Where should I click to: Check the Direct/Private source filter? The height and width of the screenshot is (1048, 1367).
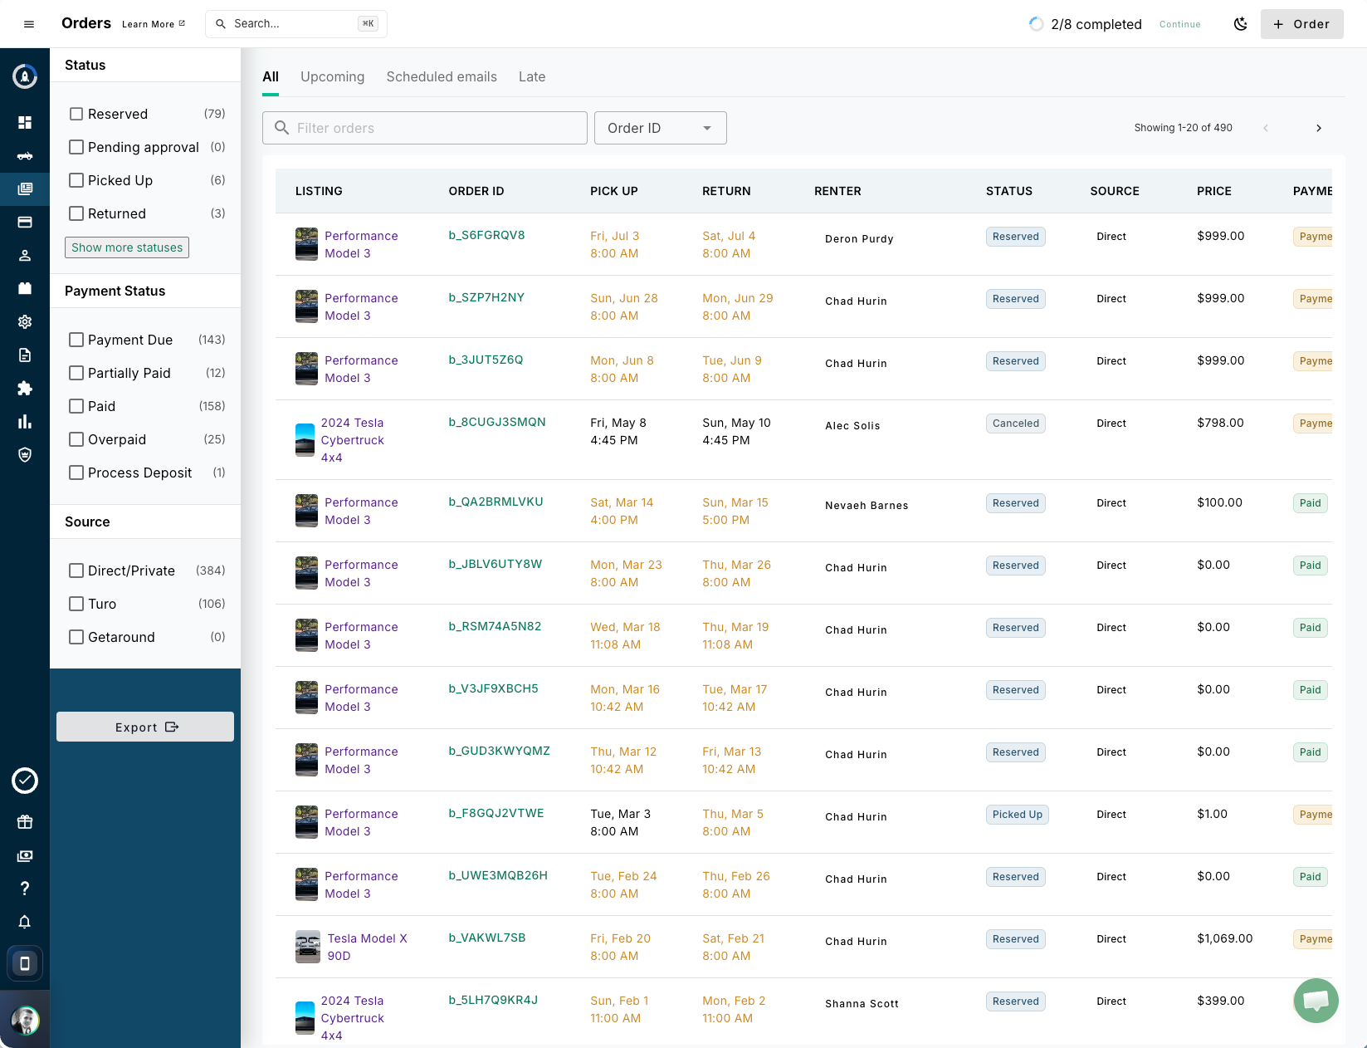[76, 571]
